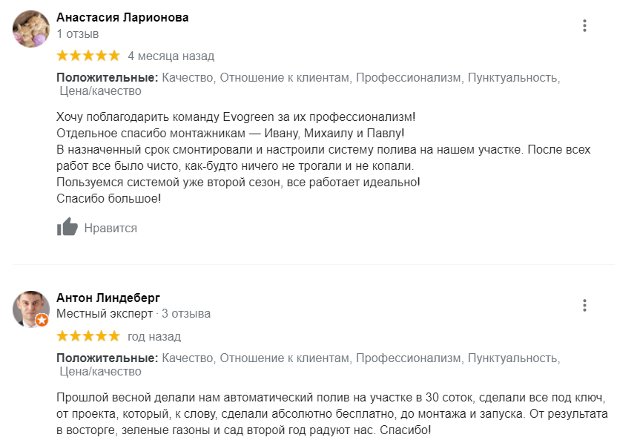Open the Антон Линдеберг profile name link

coord(108,298)
